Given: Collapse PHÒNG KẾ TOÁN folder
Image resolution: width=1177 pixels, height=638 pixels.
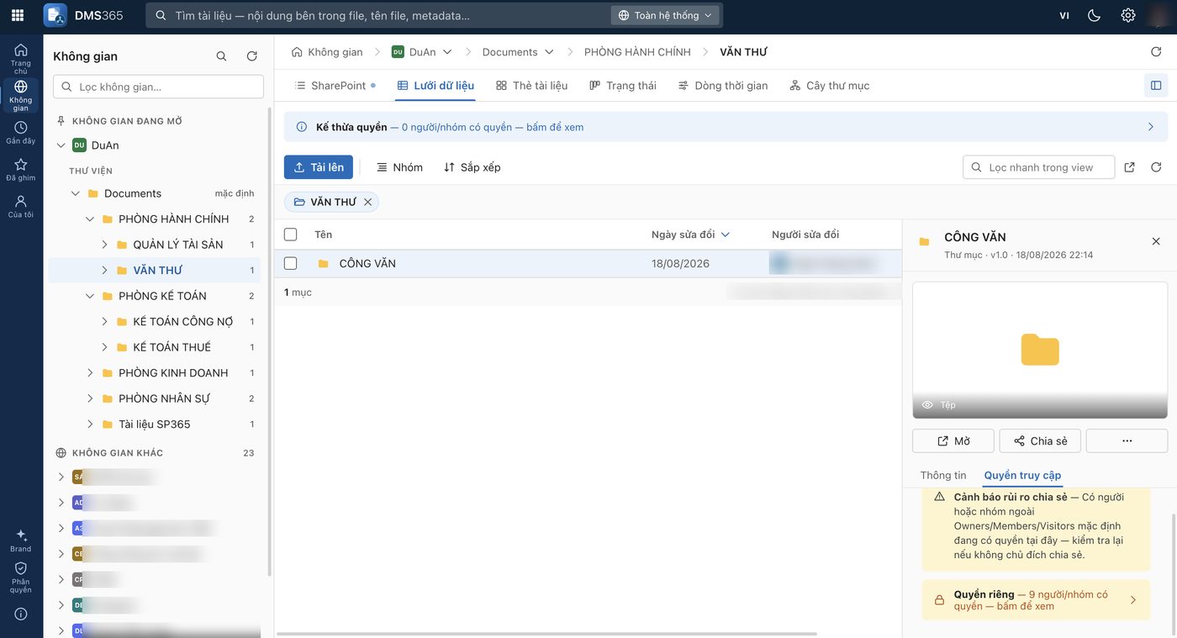Looking at the screenshot, I should [90, 296].
